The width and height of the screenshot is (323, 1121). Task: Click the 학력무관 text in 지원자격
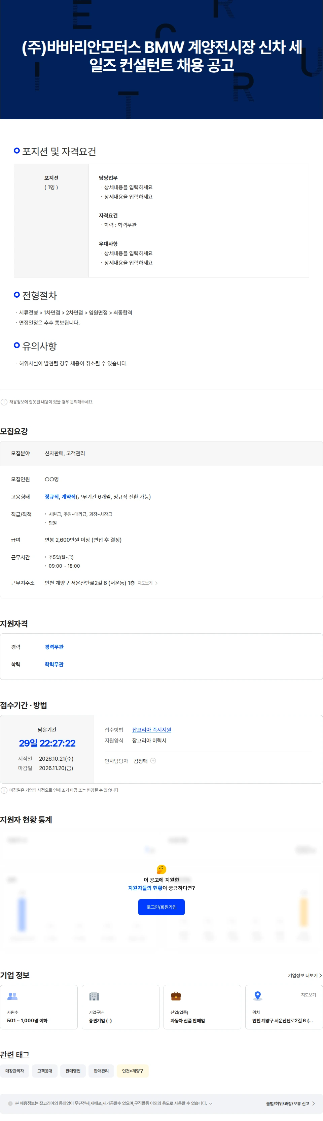click(x=54, y=664)
